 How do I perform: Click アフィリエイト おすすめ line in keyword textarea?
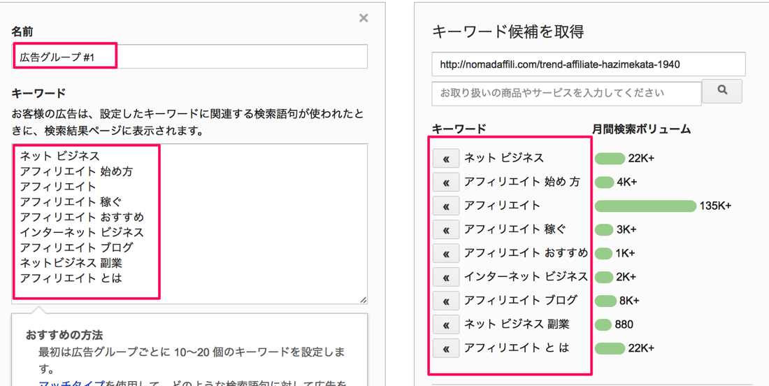[82, 217]
